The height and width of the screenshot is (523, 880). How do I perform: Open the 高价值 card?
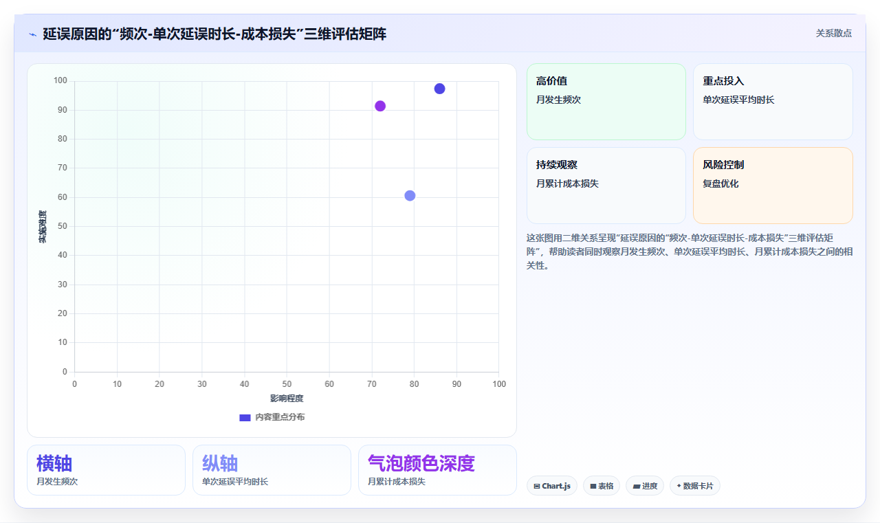coord(606,102)
